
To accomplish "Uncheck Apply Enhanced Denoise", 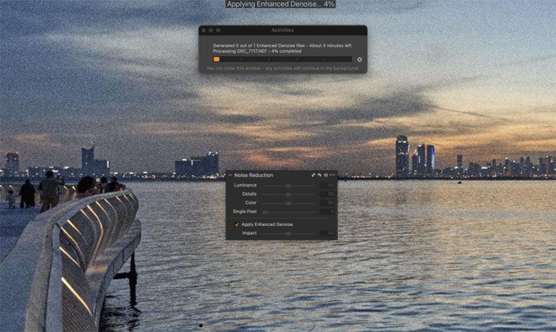I will click(237, 225).
